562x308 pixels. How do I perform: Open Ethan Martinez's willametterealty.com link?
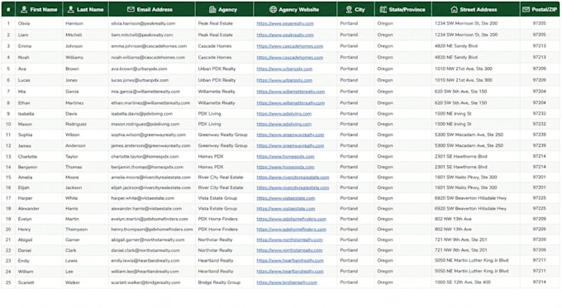(x=291, y=103)
